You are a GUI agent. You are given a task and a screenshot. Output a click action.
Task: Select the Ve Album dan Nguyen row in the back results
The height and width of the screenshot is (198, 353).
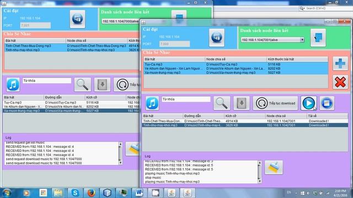click(x=71, y=107)
